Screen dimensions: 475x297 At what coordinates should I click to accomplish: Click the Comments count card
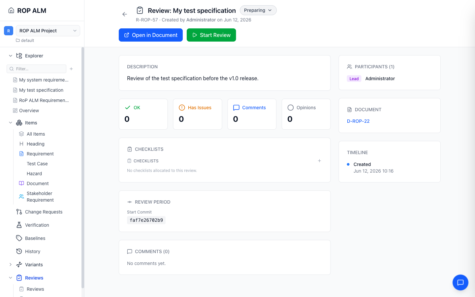[x=252, y=114]
